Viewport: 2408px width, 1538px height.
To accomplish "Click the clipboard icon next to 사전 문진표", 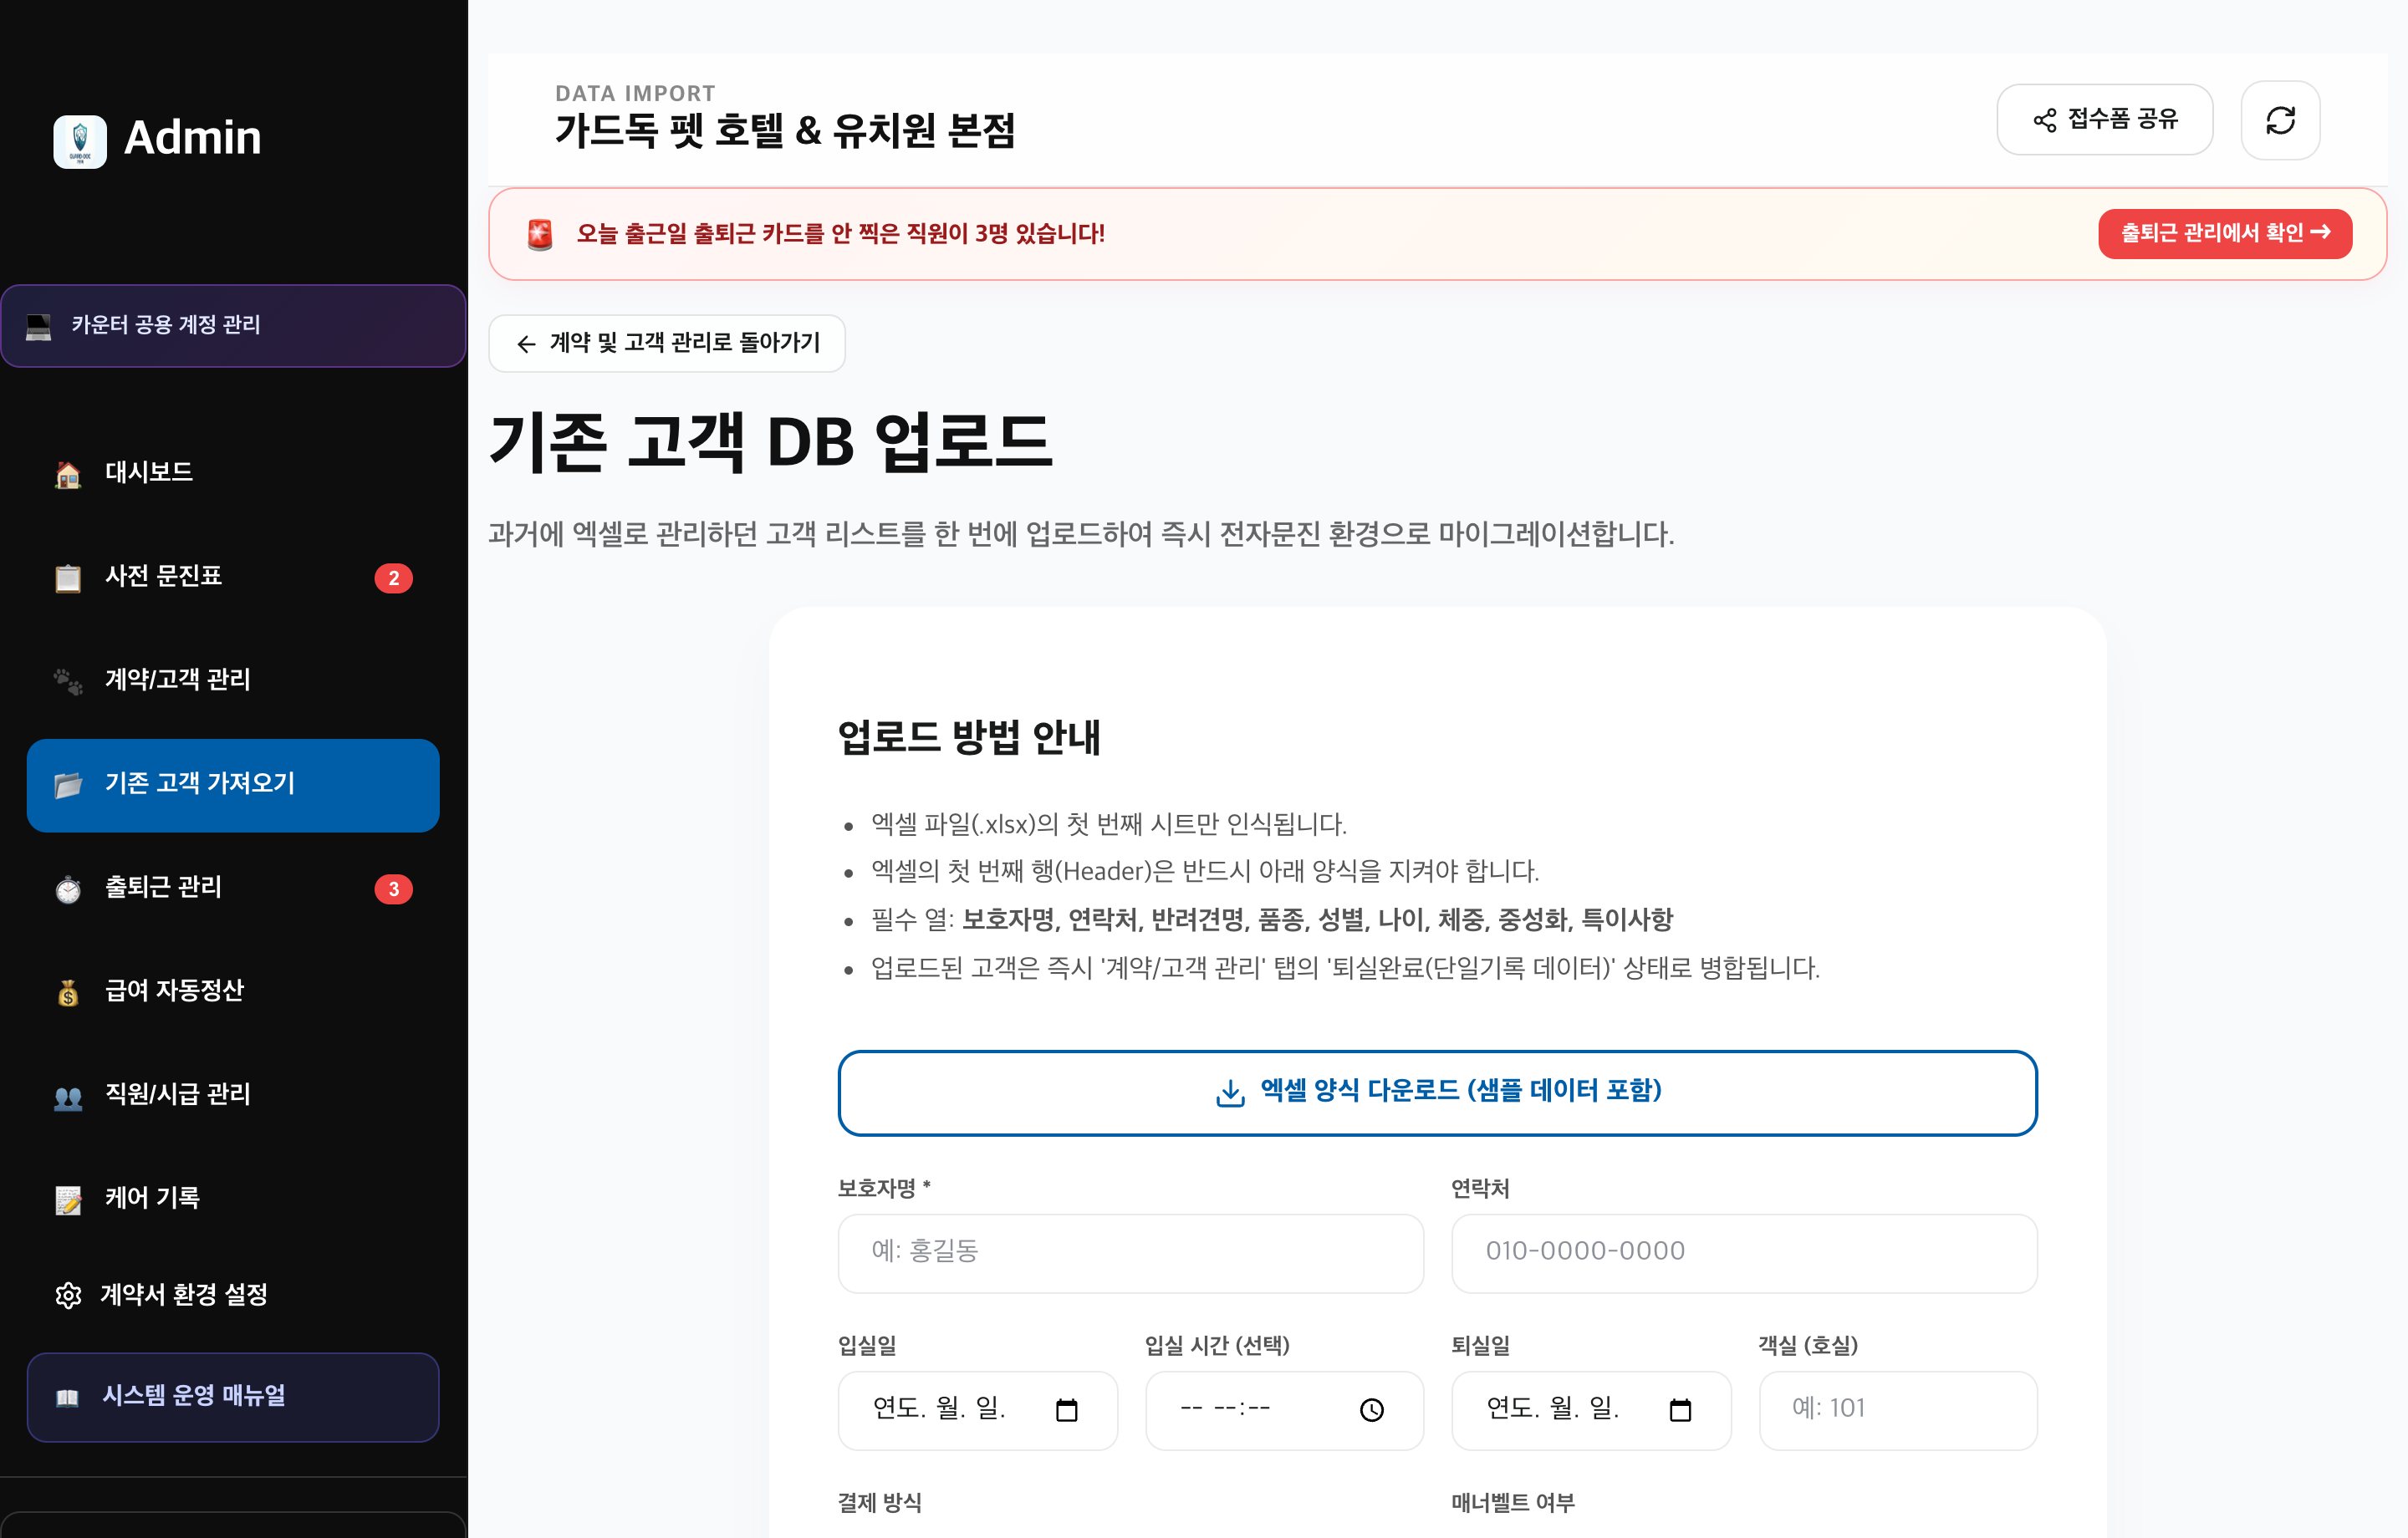I will point(68,578).
